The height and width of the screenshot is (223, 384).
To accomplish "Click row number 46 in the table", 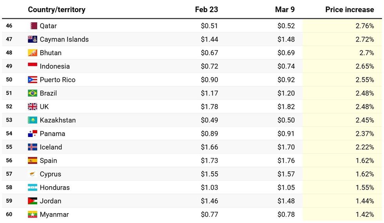I will 9,26.
